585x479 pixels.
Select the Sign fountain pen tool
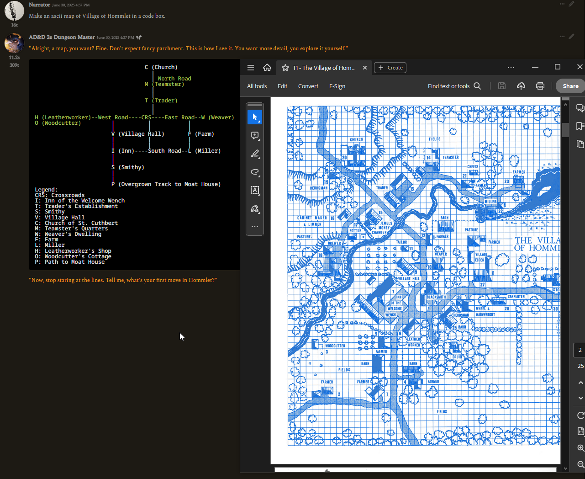(255, 209)
